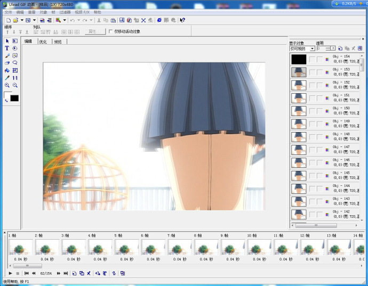Click the next frame button

pos(59,273)
